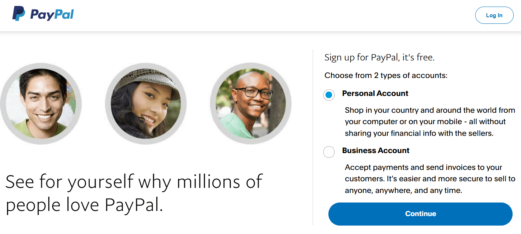Viewport: 521px width, 234px height.
Task: Click the 'Sign up for PayPal, it's free.' heading
Action: [x=379, y=57]
